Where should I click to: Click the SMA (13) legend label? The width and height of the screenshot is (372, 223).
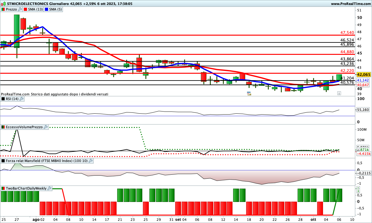36,9
